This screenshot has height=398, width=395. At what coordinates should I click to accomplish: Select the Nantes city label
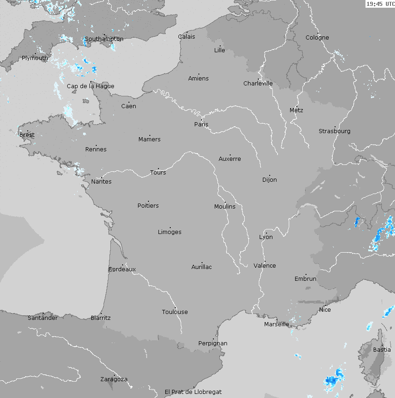pyautogui.click(x=101, y=182)
